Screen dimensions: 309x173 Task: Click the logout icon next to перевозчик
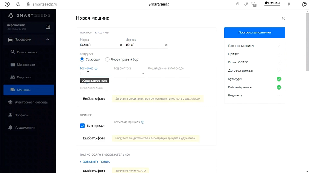[48, 27]
